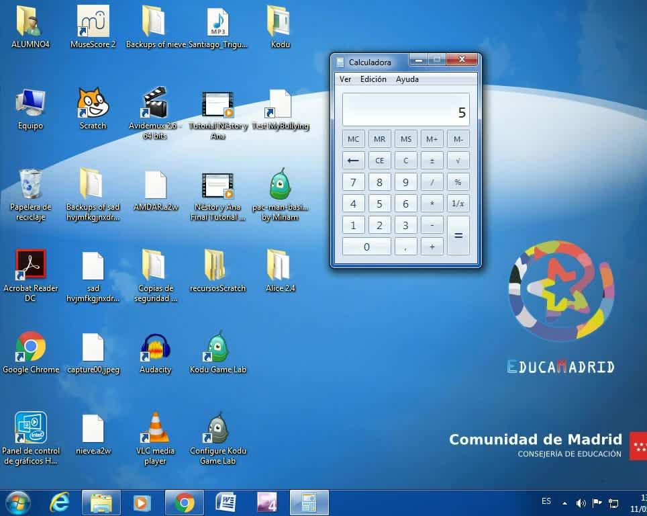Open the Ayuda menu in Calculadora
The height and width of the screenshot is (516, 647).
click(407, 79)
